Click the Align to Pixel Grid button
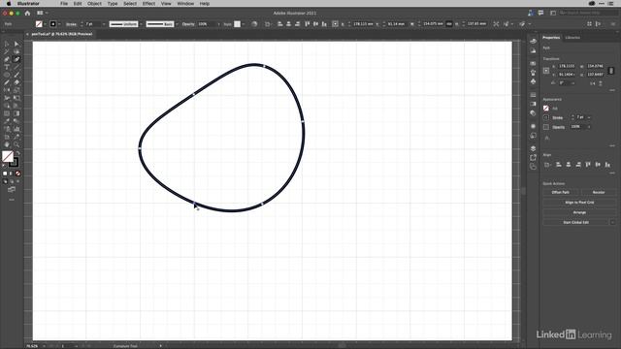Image resolution: width=621 pixels, height=349 pixels. click(579, 203)
